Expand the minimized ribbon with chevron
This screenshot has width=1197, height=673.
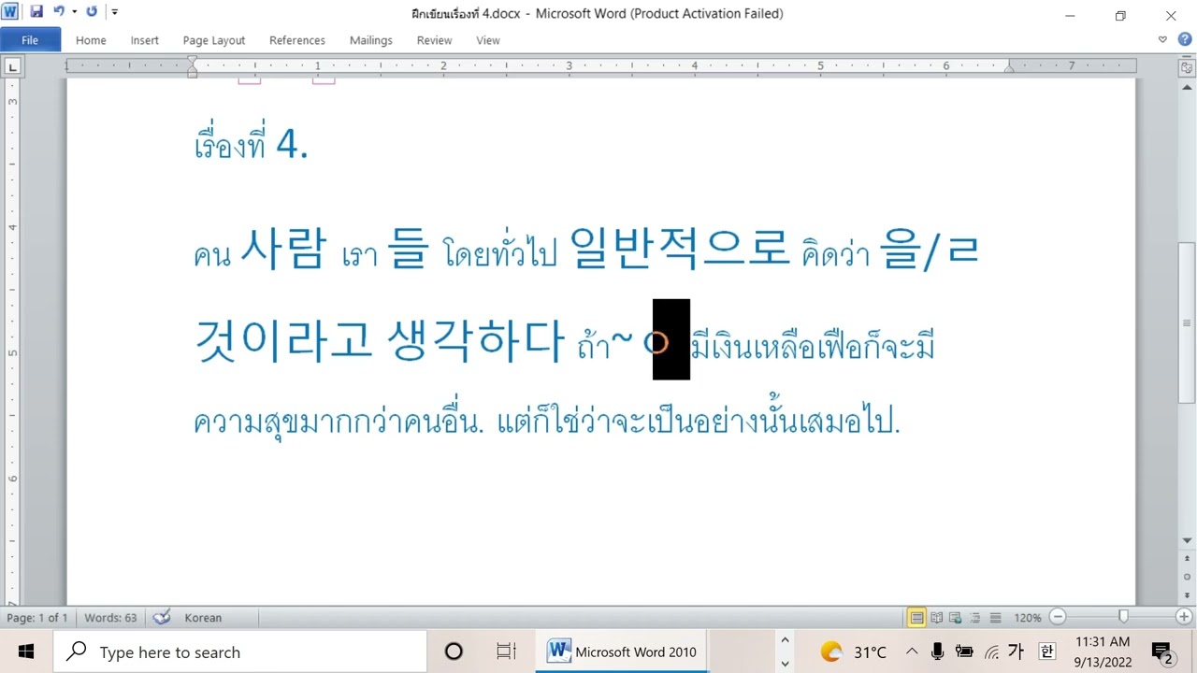(1163, 40)
